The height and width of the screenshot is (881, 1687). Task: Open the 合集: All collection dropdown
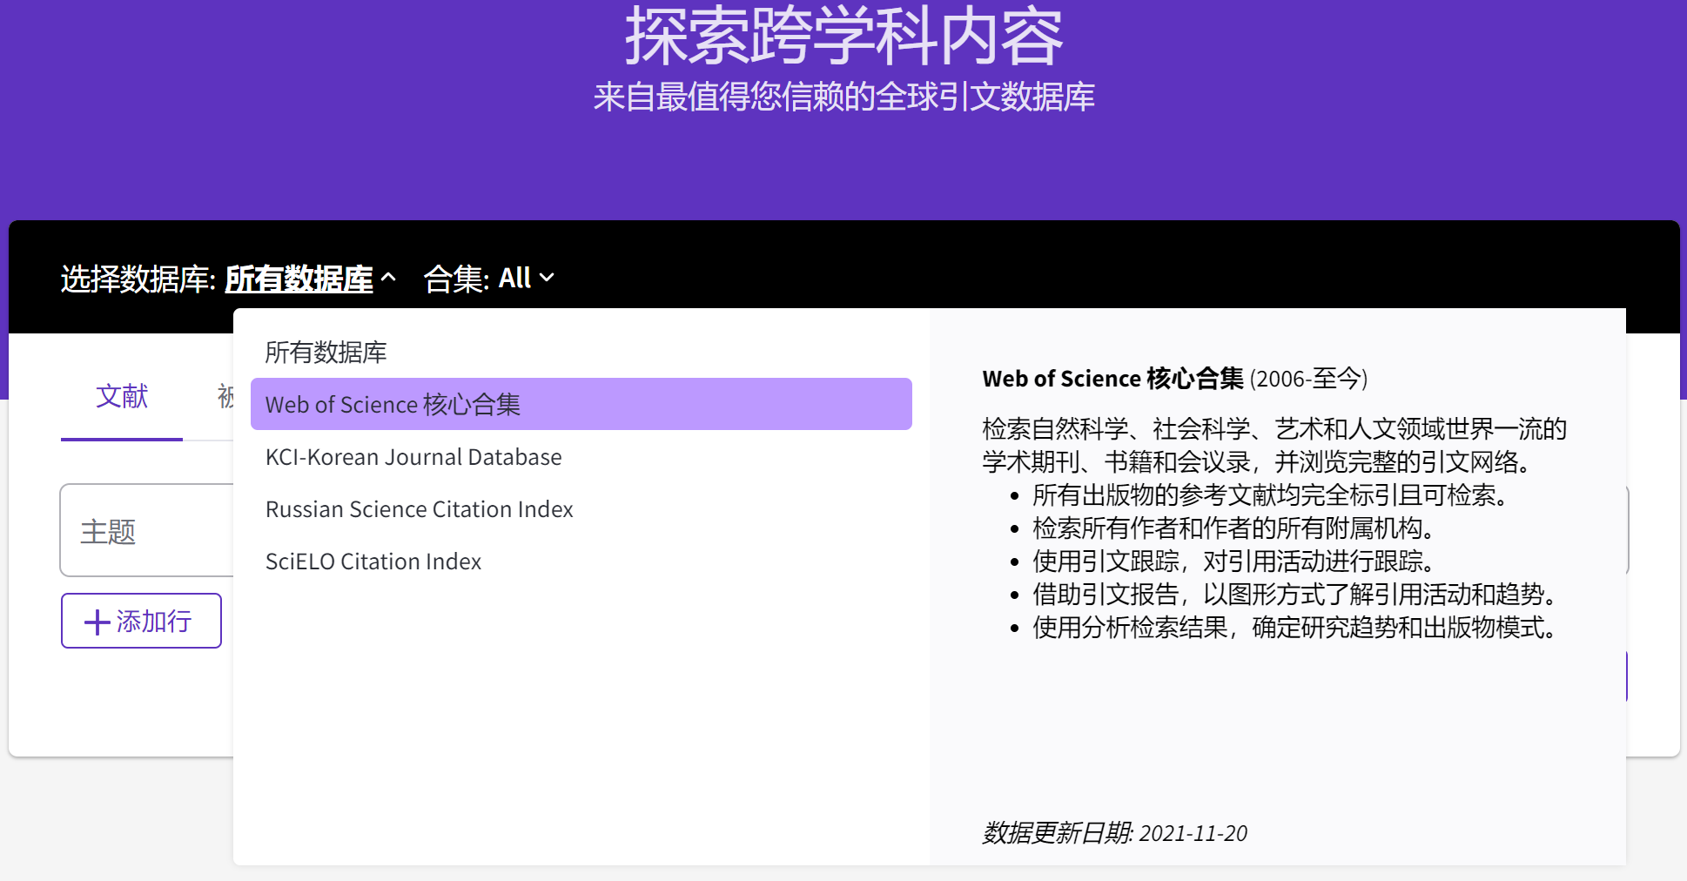489,279
